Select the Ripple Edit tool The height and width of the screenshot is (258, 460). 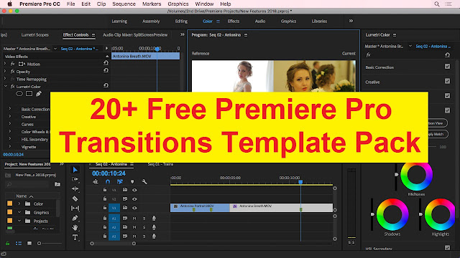(x=75, y=189)
